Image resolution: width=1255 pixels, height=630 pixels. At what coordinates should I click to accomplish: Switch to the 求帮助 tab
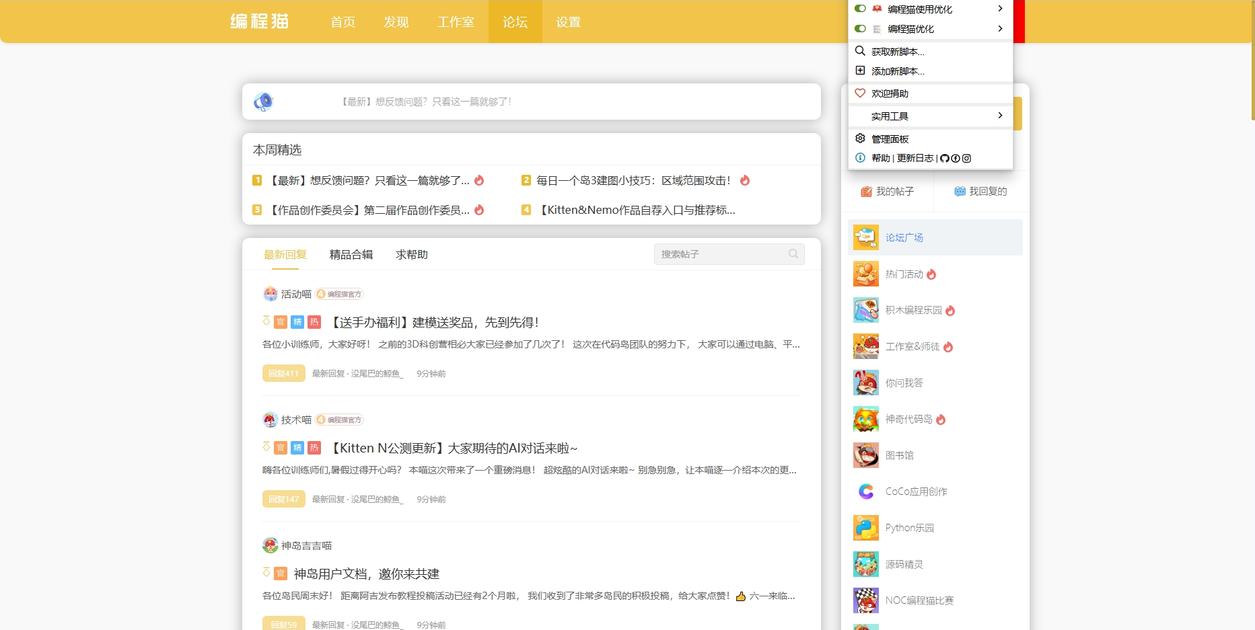(x=412, y=254)
